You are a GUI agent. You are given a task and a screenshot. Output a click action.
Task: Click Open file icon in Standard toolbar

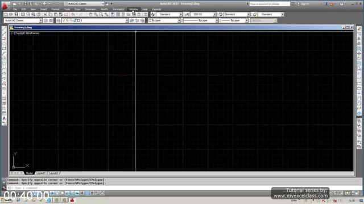click(x=11, y=14)
